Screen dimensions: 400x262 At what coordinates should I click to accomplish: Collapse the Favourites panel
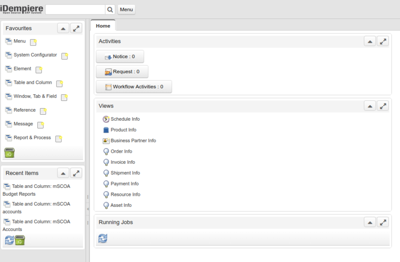coord(63,29)
